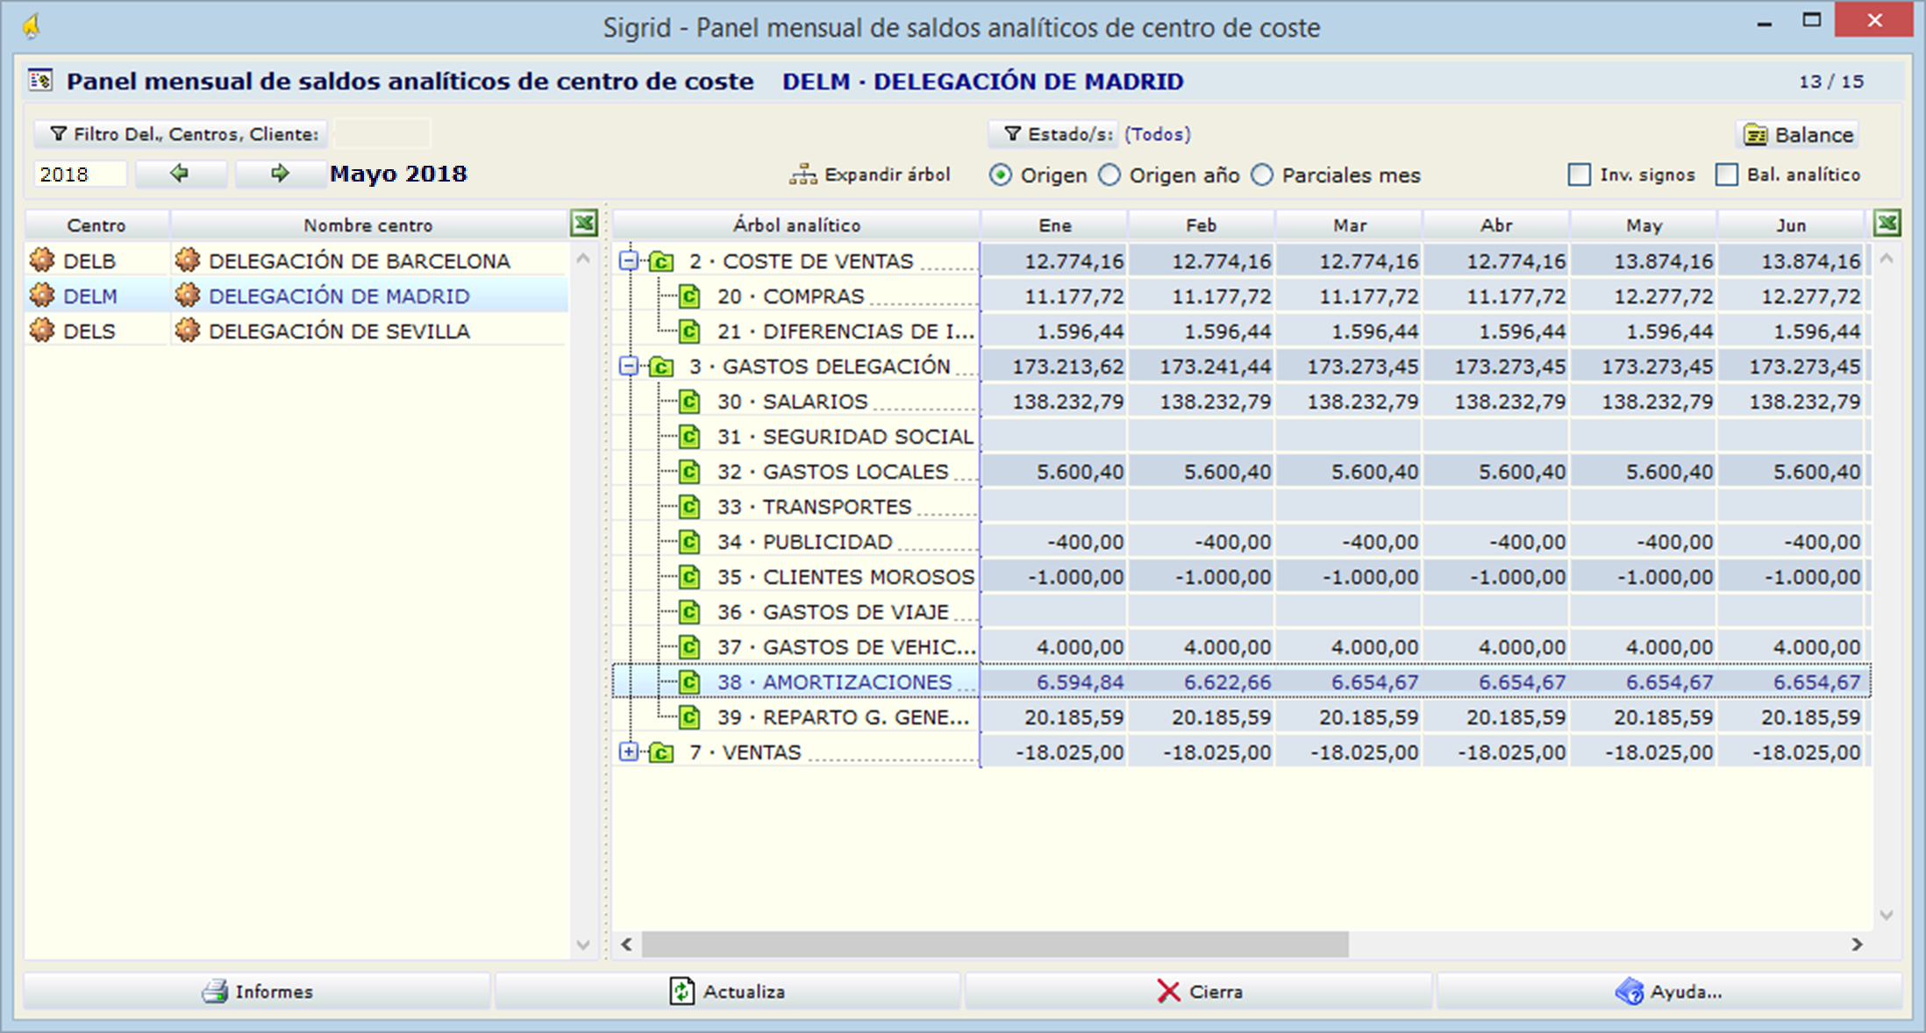Click the down arrow of centers list scrollbar
1926x1033 pixels.
[x=583, y=944]
